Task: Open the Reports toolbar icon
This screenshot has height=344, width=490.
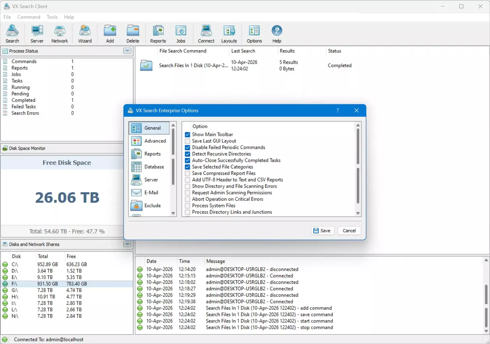Action: pyautogui.click(x=158, y=34)
